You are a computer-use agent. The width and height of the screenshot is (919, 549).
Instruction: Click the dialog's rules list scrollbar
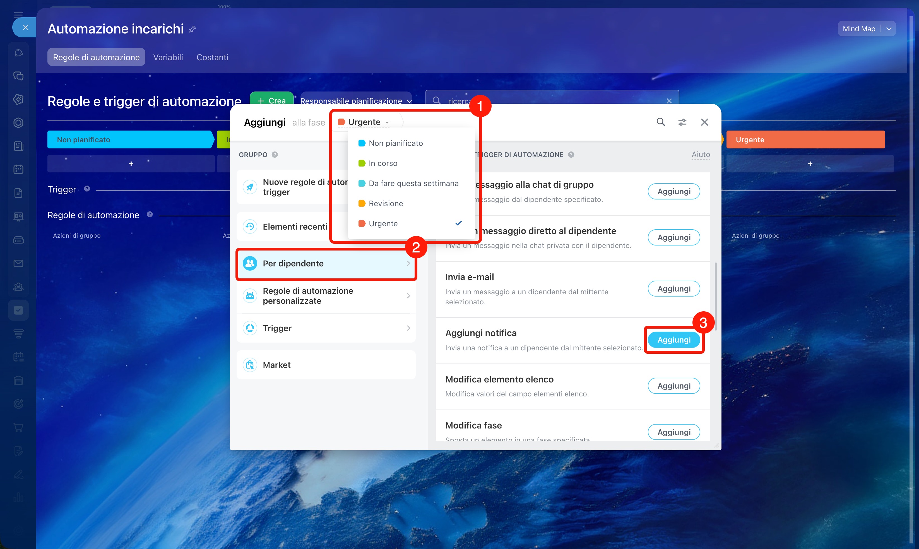tap(716, 296)
